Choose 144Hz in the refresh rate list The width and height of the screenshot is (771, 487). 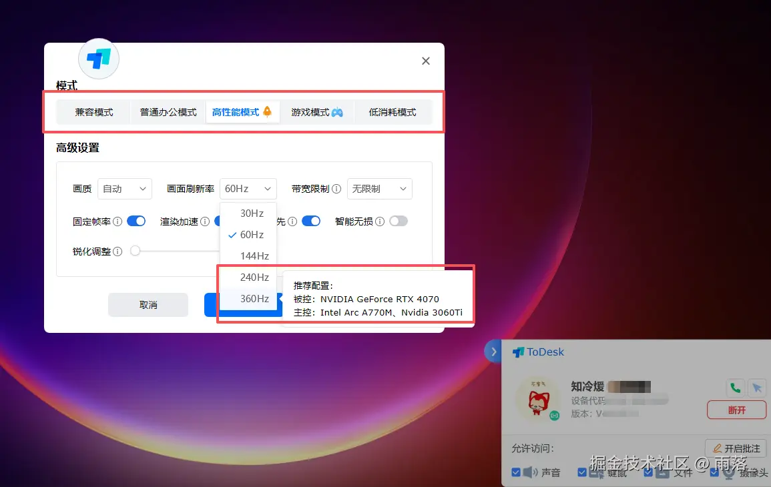[x=248, y=256]
